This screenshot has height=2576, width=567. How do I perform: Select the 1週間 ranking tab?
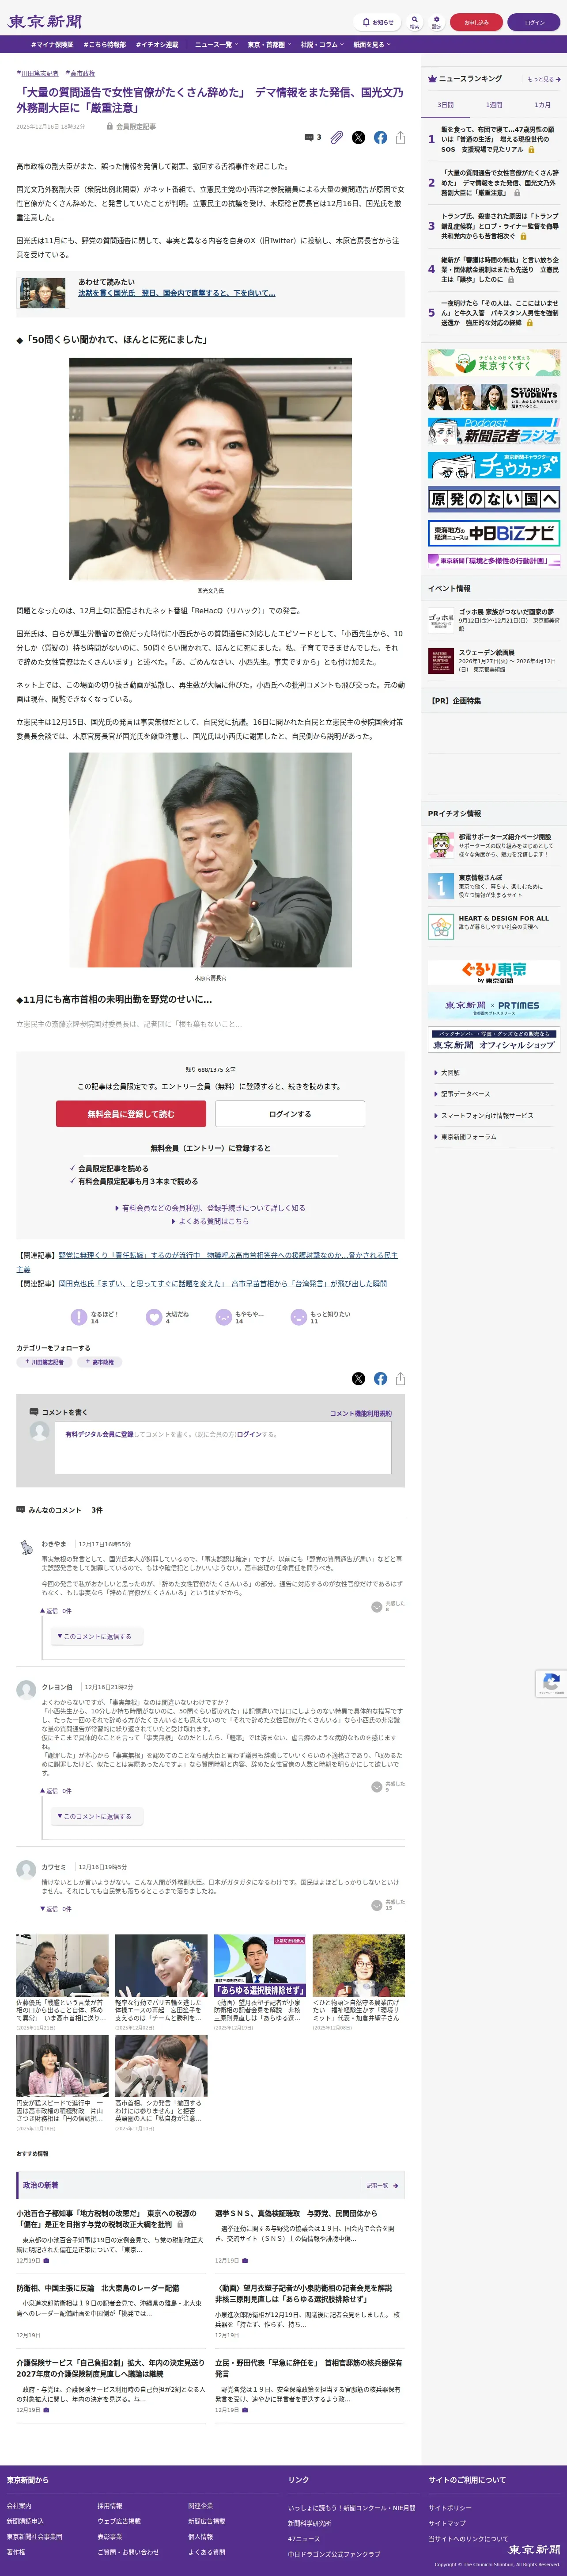click(494, 105)
